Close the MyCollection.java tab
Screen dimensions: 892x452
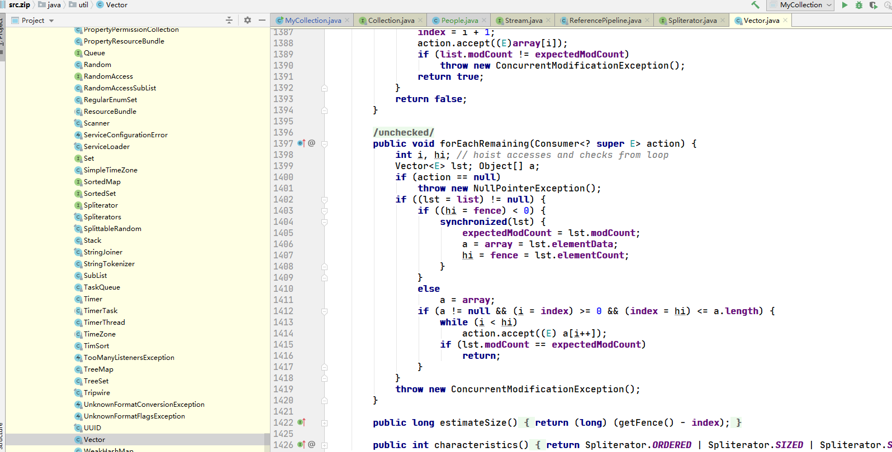pyautogui.click(x=347, y=21)
